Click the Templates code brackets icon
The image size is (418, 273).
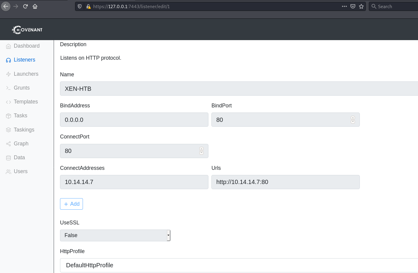(8, 102)
